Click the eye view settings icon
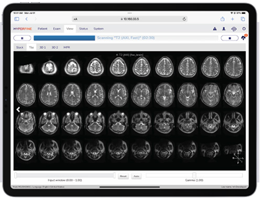262x200 pixels. [234, 29]
